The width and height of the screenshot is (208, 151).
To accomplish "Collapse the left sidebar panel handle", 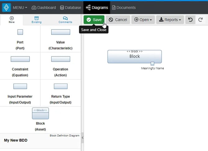I will click(82, 137).
